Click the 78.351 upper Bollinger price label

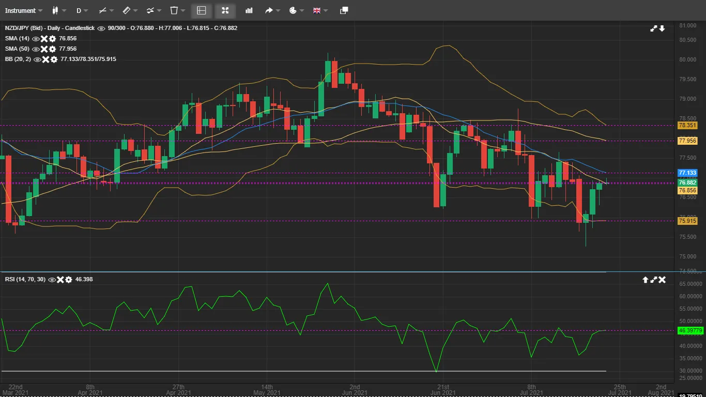tap(687, 126)
